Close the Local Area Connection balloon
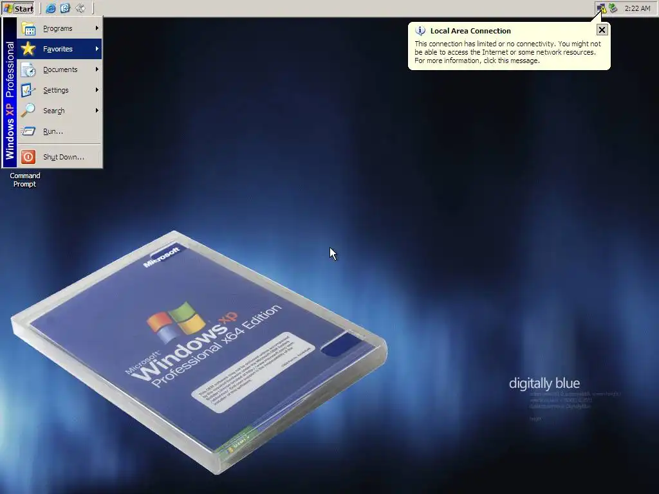 pos(602,30)
